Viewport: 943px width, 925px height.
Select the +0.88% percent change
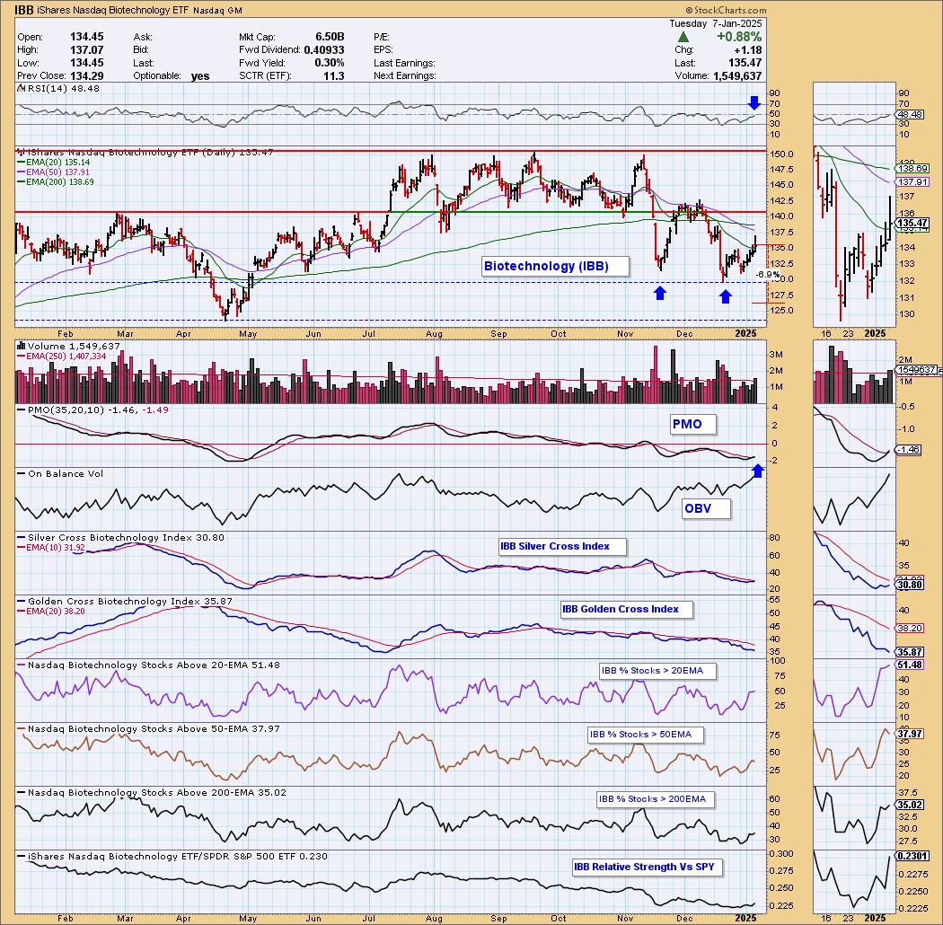point(739,37)
